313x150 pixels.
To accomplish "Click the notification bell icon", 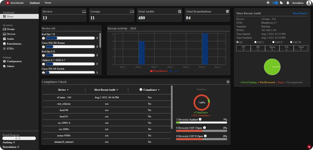I will (288, 3).
